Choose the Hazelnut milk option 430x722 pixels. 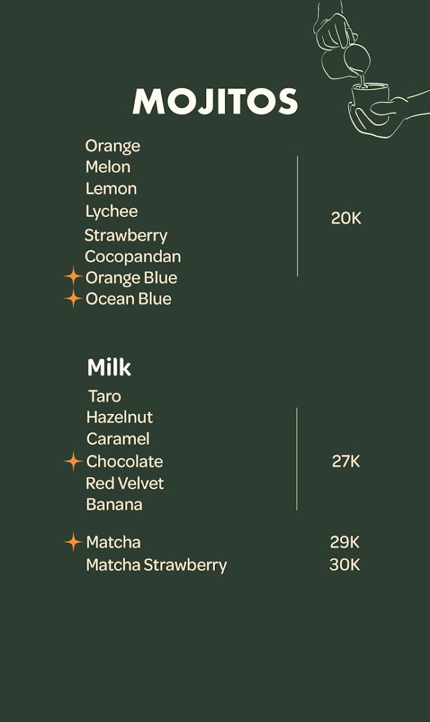click(119, 417)
